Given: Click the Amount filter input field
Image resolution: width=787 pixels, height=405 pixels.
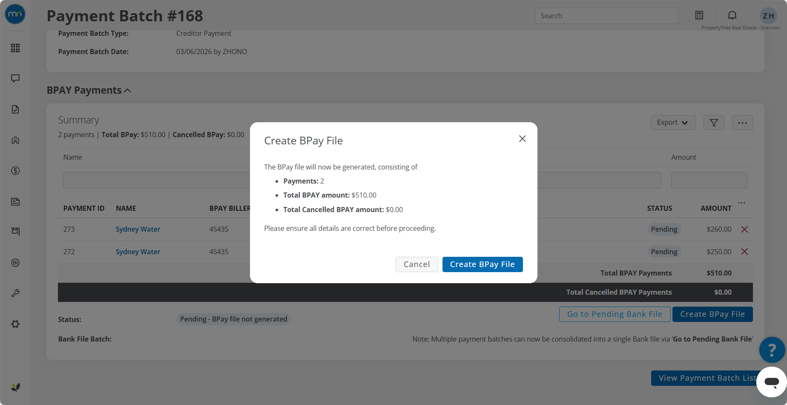Looking at the screenshot, I should 709,180.
